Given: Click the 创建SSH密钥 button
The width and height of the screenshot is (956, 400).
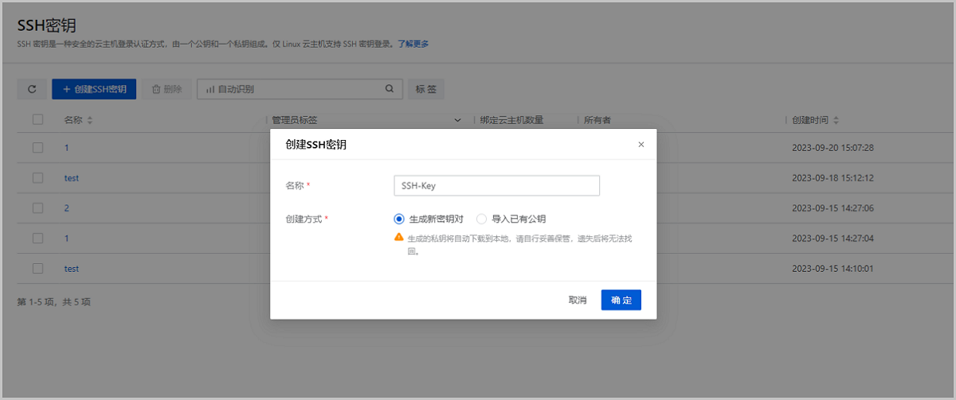Looking at the screenshot, I should (94, 89).
